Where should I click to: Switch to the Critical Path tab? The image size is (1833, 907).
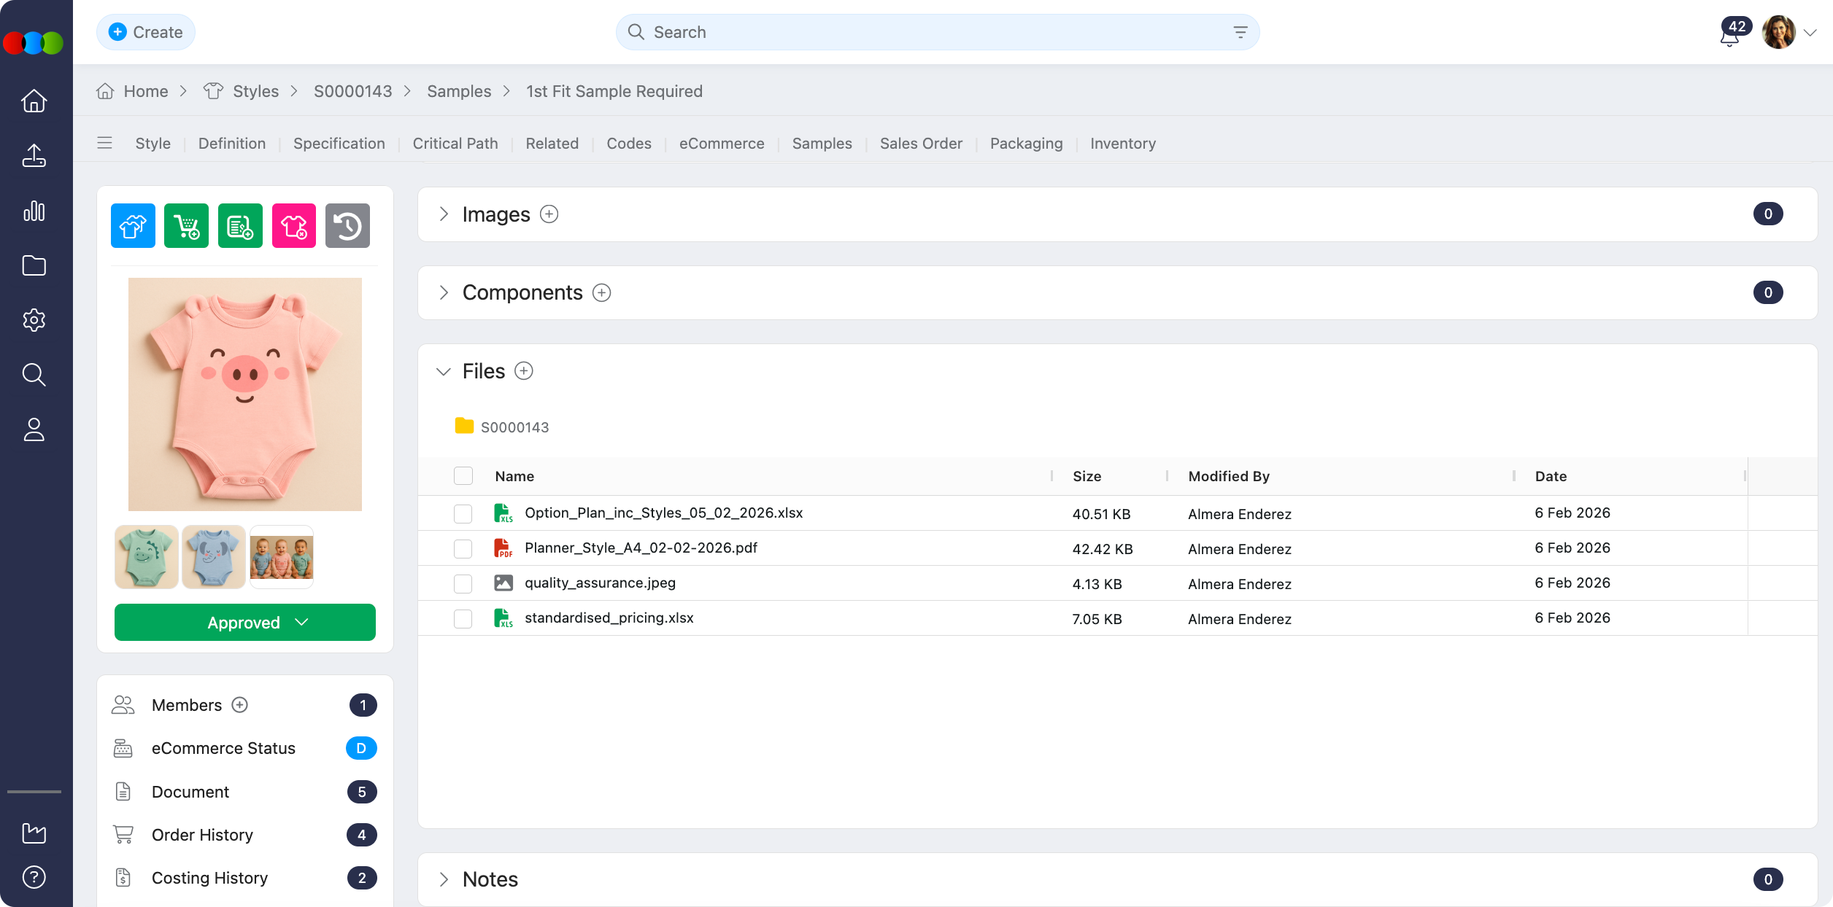455,144
